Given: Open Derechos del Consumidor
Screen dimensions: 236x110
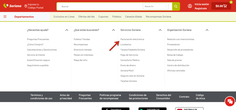Looking at the screenshot, I should click(x=164, y=97).
